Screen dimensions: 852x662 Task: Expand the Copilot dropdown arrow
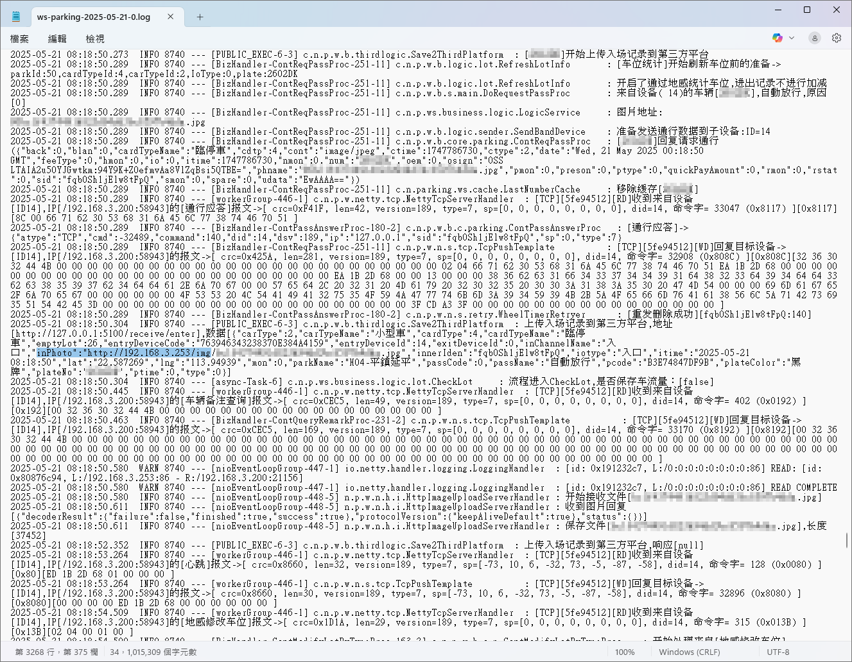(792, 38)
